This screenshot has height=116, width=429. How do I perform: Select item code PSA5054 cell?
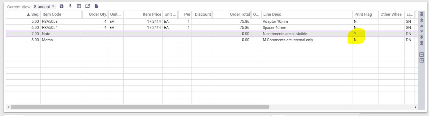(x=61, y=28)
